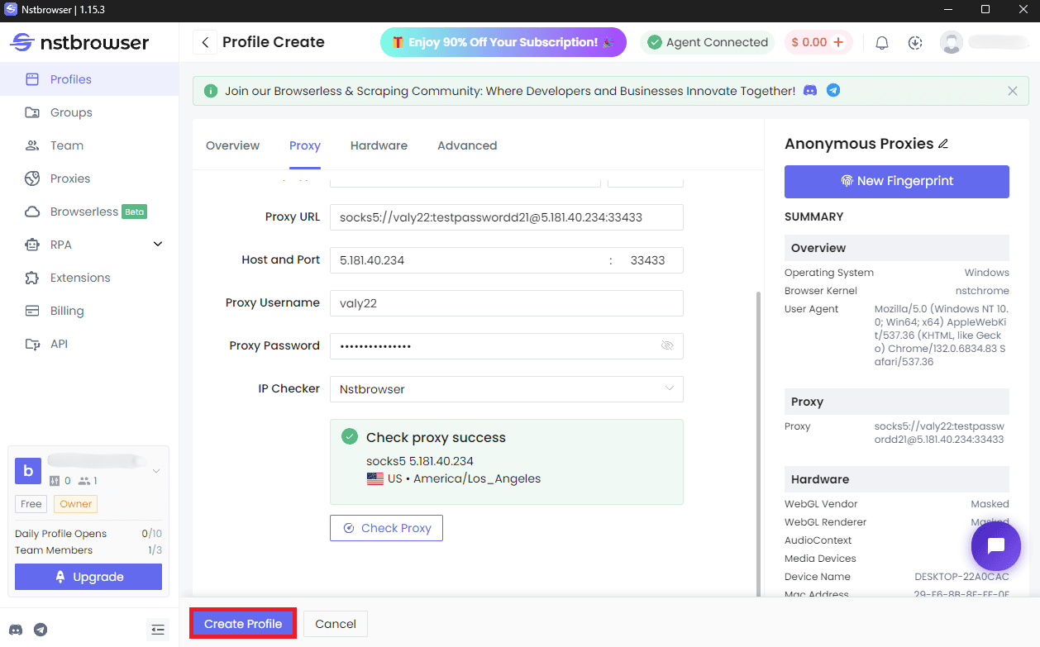Open the IP Checker dropdown
The width and height of the screenshot is (1040, 647).
506,388
